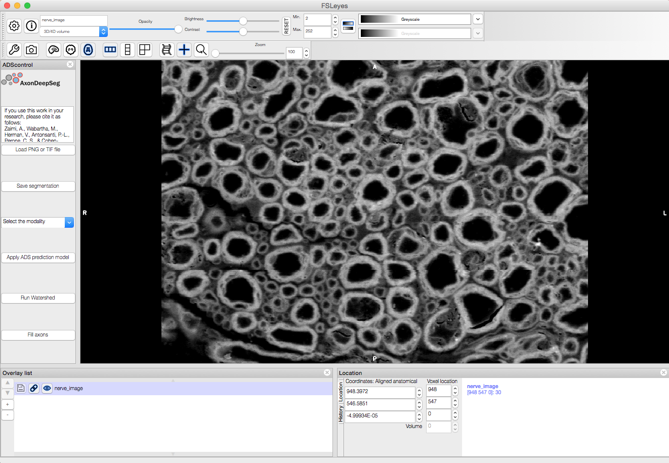This screenshot has height=463, width=669.
Task: Select nerve_image in the overlay list
Action: point(69,389)
